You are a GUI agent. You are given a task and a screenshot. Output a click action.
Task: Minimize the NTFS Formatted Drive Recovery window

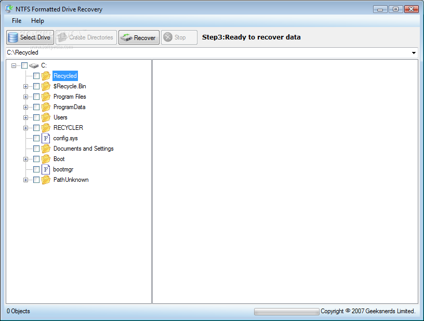pos(380,9)
